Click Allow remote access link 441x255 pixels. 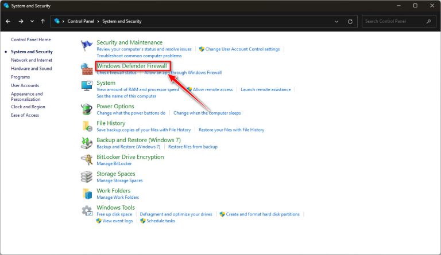pyautogui.click(x=212, y=90)
